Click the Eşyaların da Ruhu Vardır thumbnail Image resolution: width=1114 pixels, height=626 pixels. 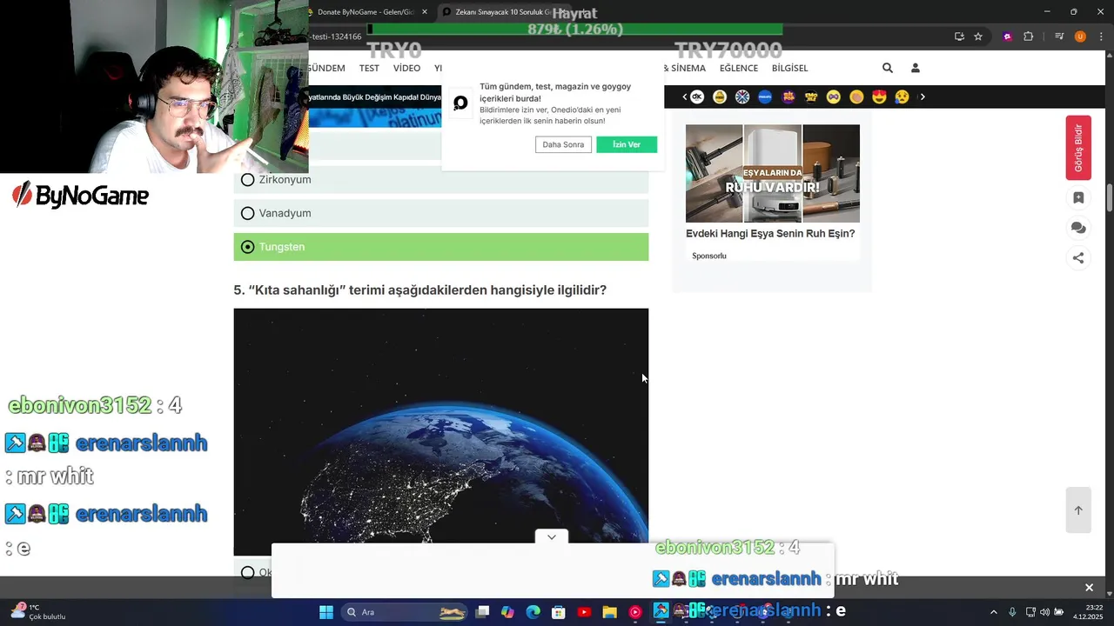773,173
